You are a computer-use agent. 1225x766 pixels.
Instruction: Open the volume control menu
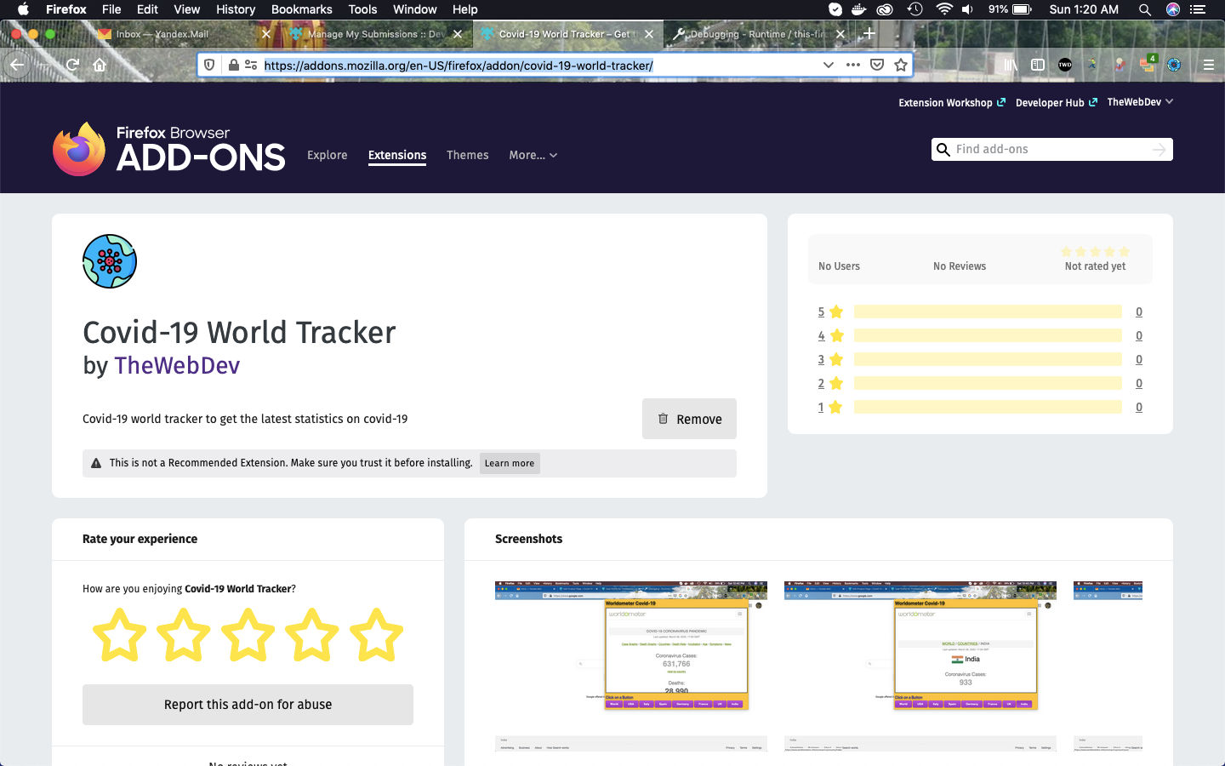coord(968,9)
